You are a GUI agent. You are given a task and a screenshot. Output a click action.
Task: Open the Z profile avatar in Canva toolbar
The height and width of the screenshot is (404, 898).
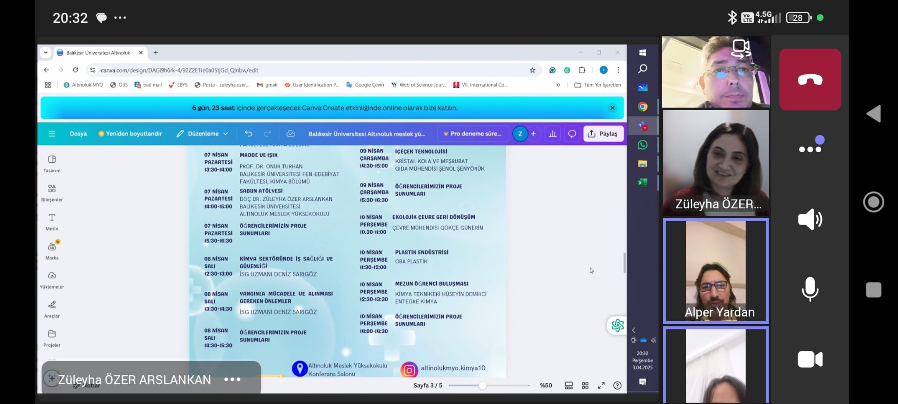pos(520,134)
